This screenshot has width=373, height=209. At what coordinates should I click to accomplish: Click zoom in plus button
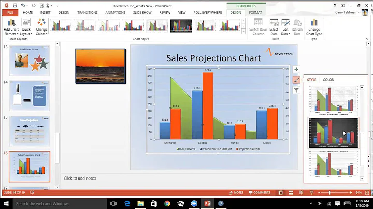(x=350, y=192)
